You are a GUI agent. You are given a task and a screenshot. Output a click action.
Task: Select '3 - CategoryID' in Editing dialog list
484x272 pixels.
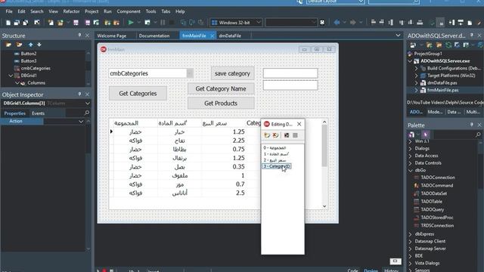[x=277, y=166]
